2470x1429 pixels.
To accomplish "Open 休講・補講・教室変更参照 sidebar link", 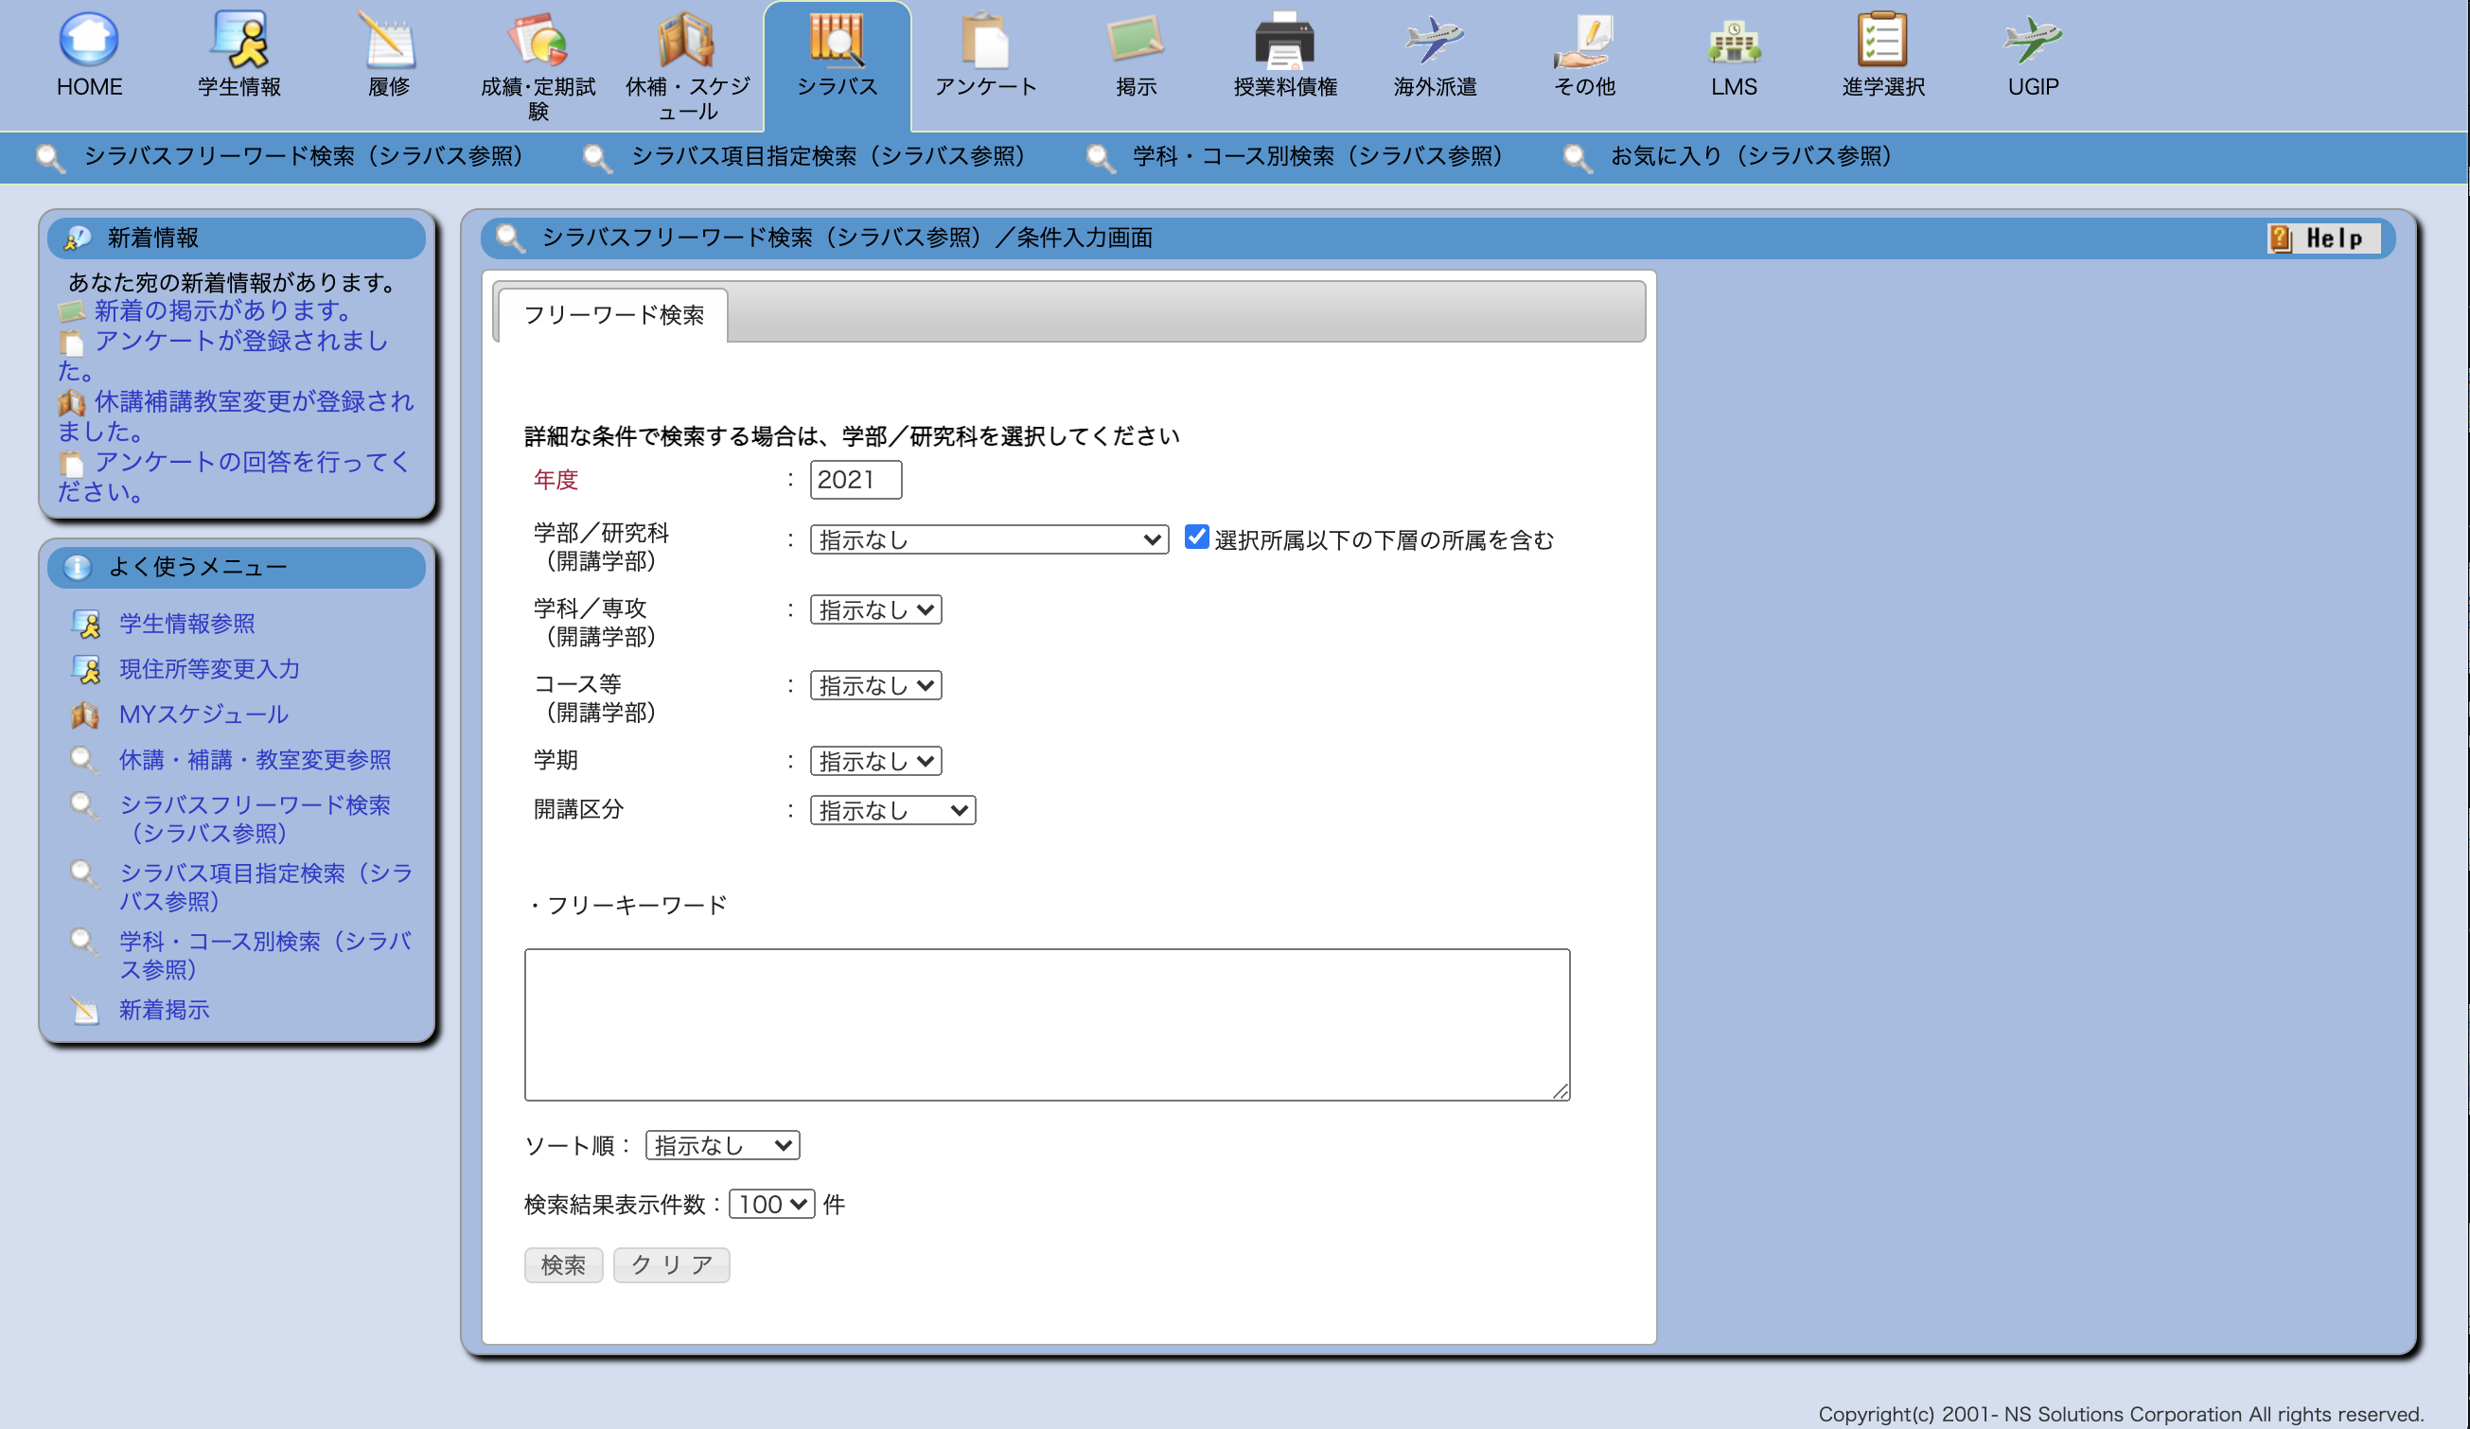I will 255,760.
